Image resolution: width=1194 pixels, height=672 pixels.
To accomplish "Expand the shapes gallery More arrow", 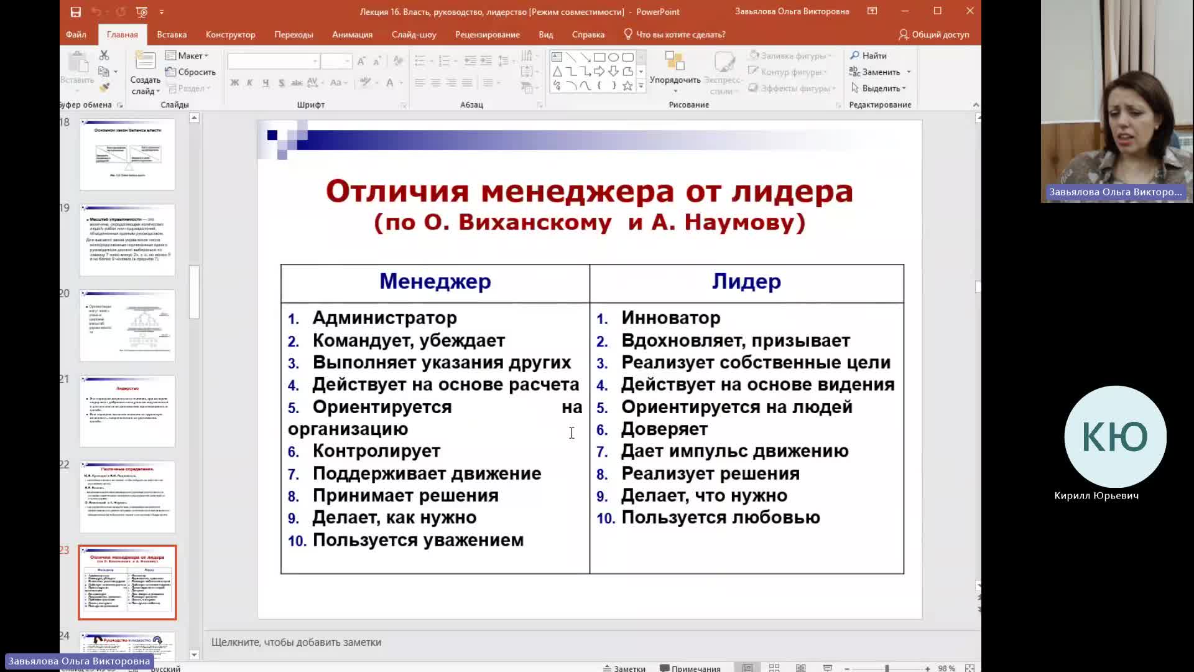I will pos(641,86).
